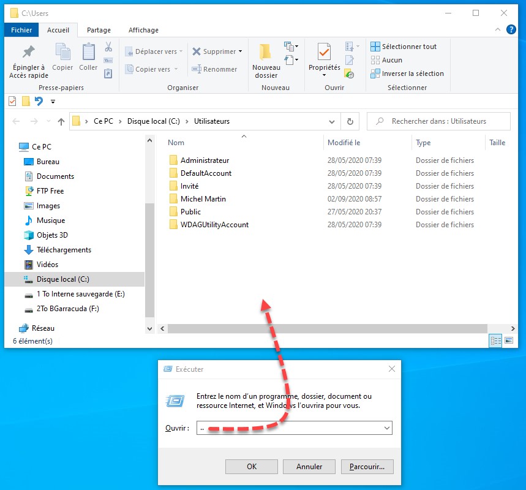Switch to large icons view in the status bar
Screen dimensions: 526x490
[x=509, y=341]
